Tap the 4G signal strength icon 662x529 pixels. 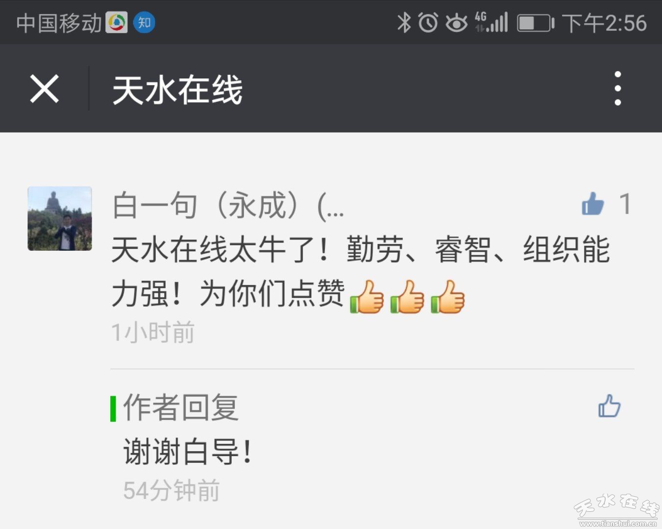click(491, 23)
